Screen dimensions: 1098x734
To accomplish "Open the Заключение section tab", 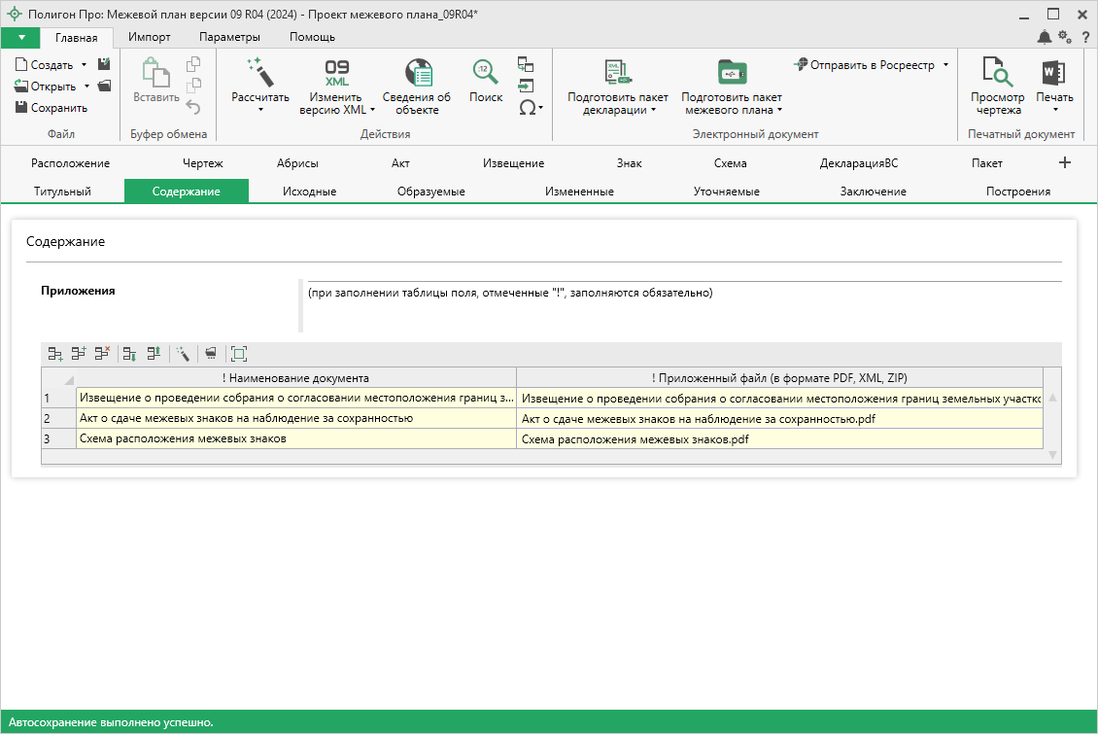I will (x=873, y=192).
